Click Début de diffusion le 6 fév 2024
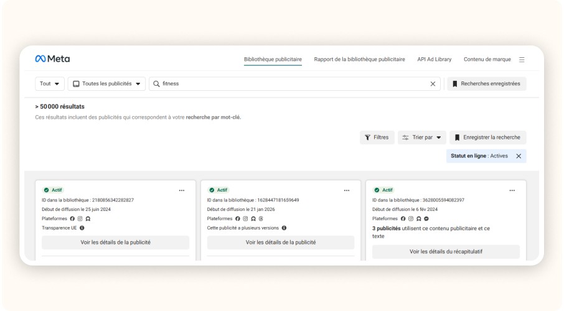This screenshot has width=564, height=311. point(405,209)
